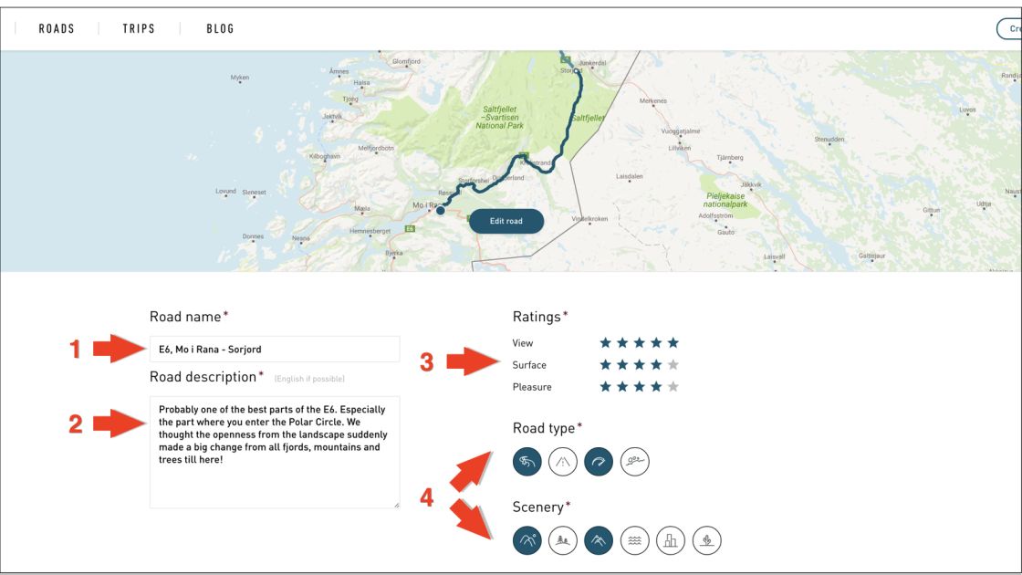Toggle the mountain peaks scenery icon
This screenshot has width=1022, height=575.
coord(599,540)
